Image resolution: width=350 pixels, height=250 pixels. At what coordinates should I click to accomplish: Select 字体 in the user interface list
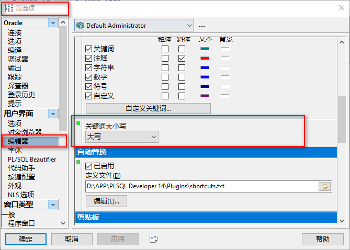click(15, 151)
